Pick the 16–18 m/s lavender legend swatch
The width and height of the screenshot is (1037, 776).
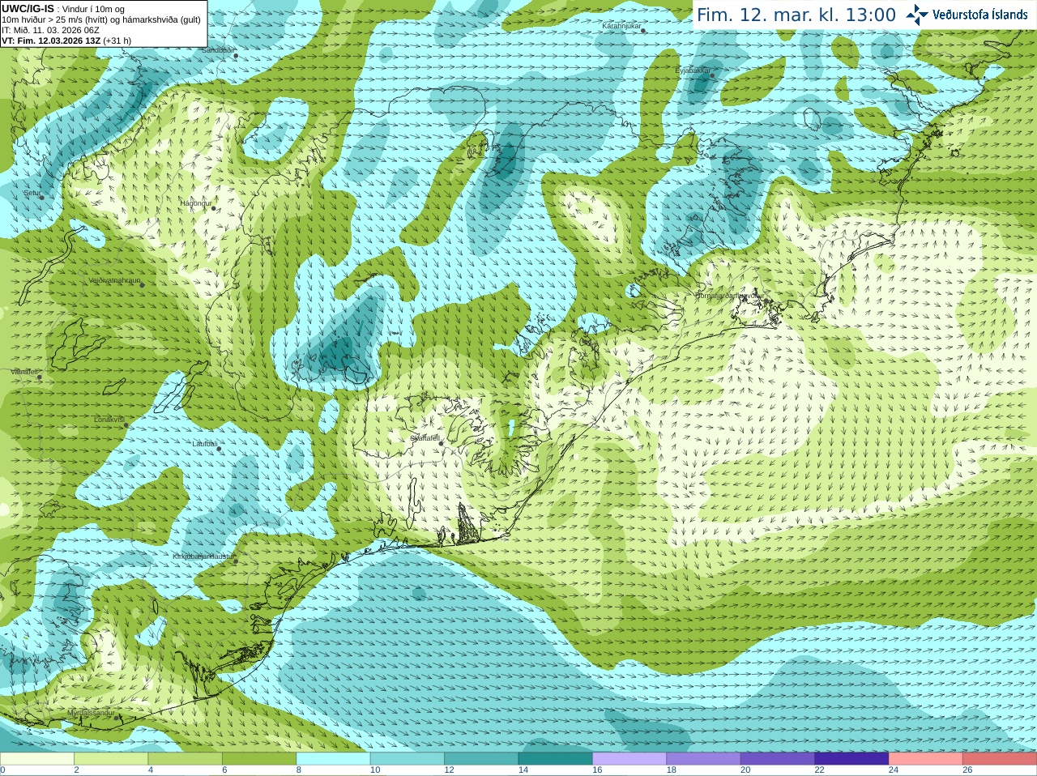629,759
